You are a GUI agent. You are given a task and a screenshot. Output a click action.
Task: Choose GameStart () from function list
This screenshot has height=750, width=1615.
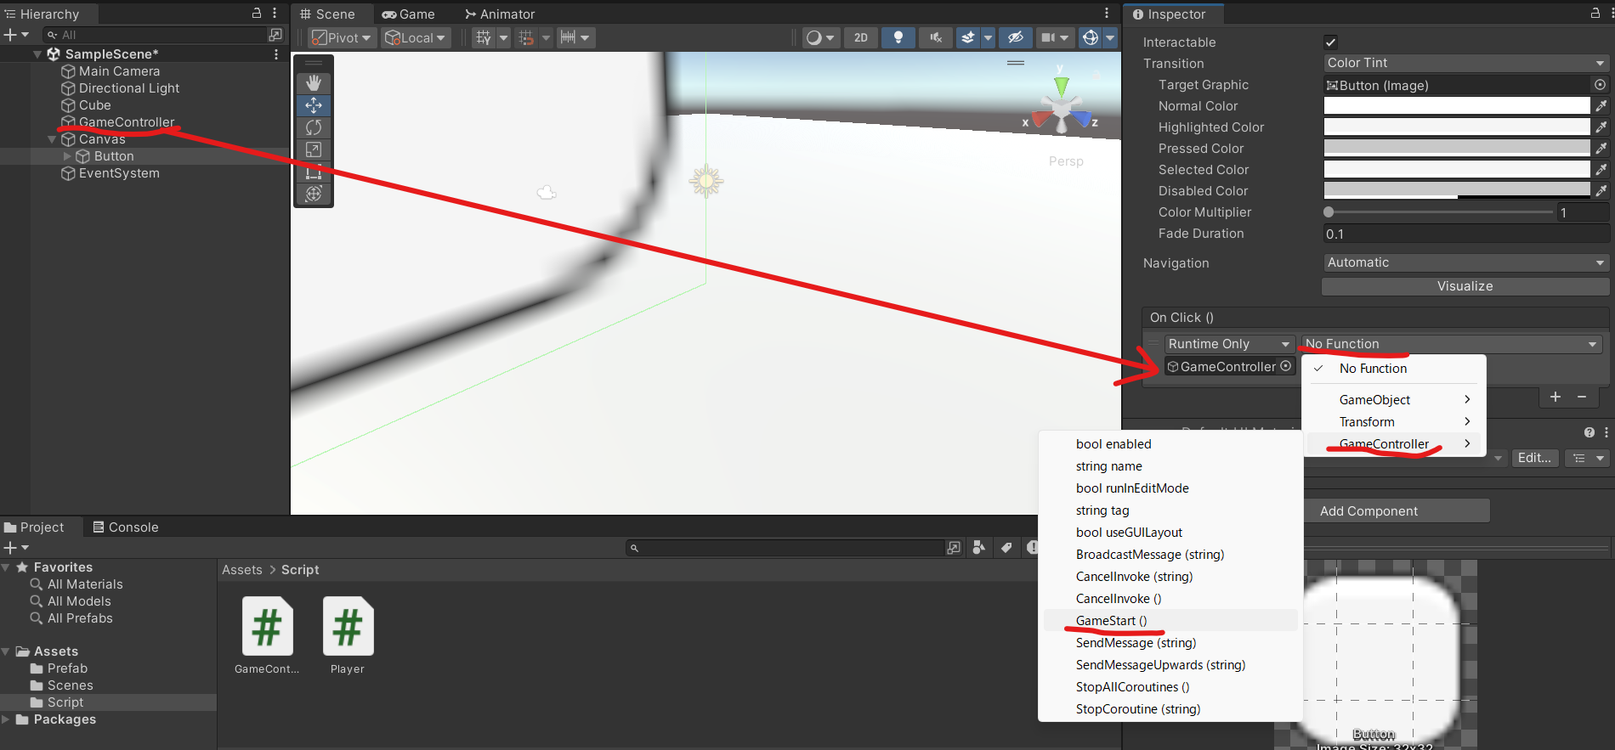point(1170,621)
